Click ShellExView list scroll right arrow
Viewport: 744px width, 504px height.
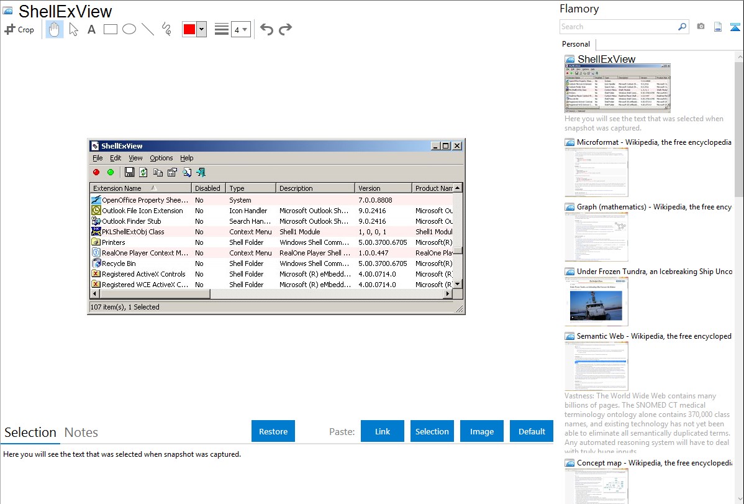[447, 294]
